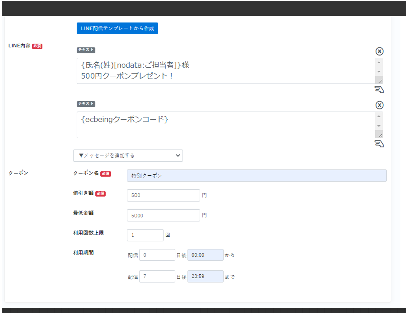
Task: Click the start days field showing 0
Action: [x=157, y=255]
